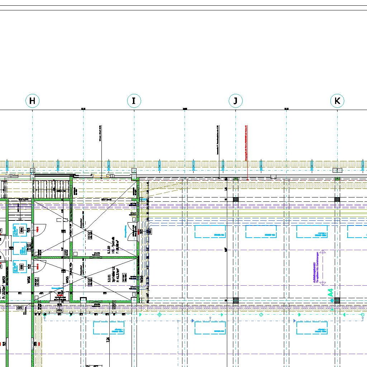Click the upper dark column on axis J
The height and width of the screenshot is (367, 367).
tap(236, 199)
